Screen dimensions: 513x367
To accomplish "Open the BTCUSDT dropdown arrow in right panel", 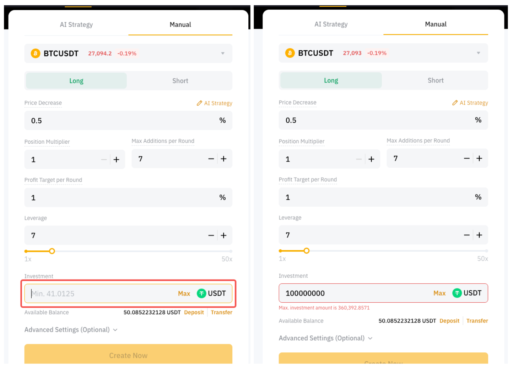I will 478,53.
